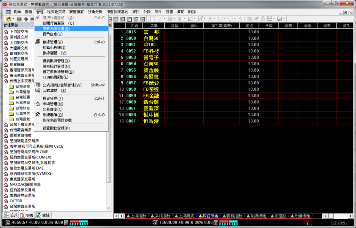This screenshot has height=228, width=356.
Task: Choose 市場管理(M) menu entry
Action: [71, 104]
